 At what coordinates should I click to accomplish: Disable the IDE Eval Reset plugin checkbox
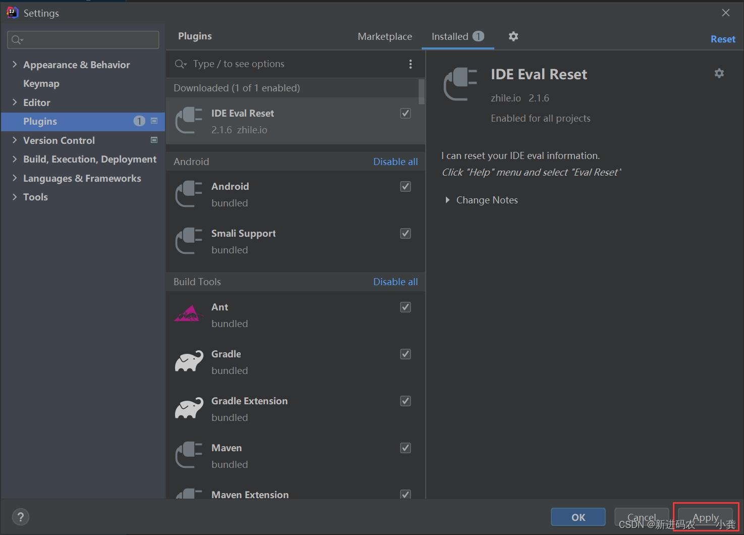[406, 113]
